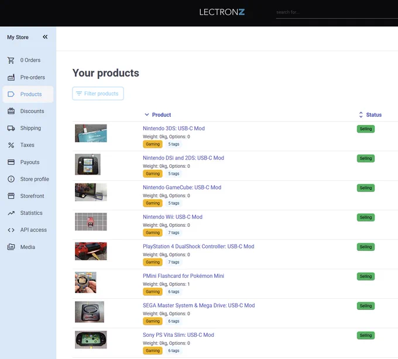Viewport: 398px width, 359px height.
Task: Click the PMini Flashcard thumbnail
Action: (85, 282)
